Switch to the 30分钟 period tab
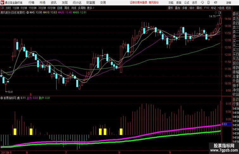Viewport: 239px width, 154px height. point(42,8)
